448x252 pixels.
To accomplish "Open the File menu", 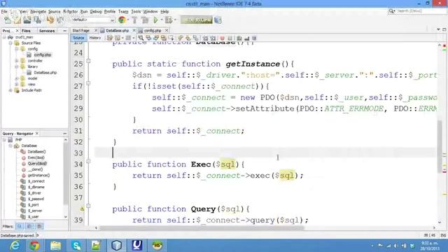I will coord(4,11).
